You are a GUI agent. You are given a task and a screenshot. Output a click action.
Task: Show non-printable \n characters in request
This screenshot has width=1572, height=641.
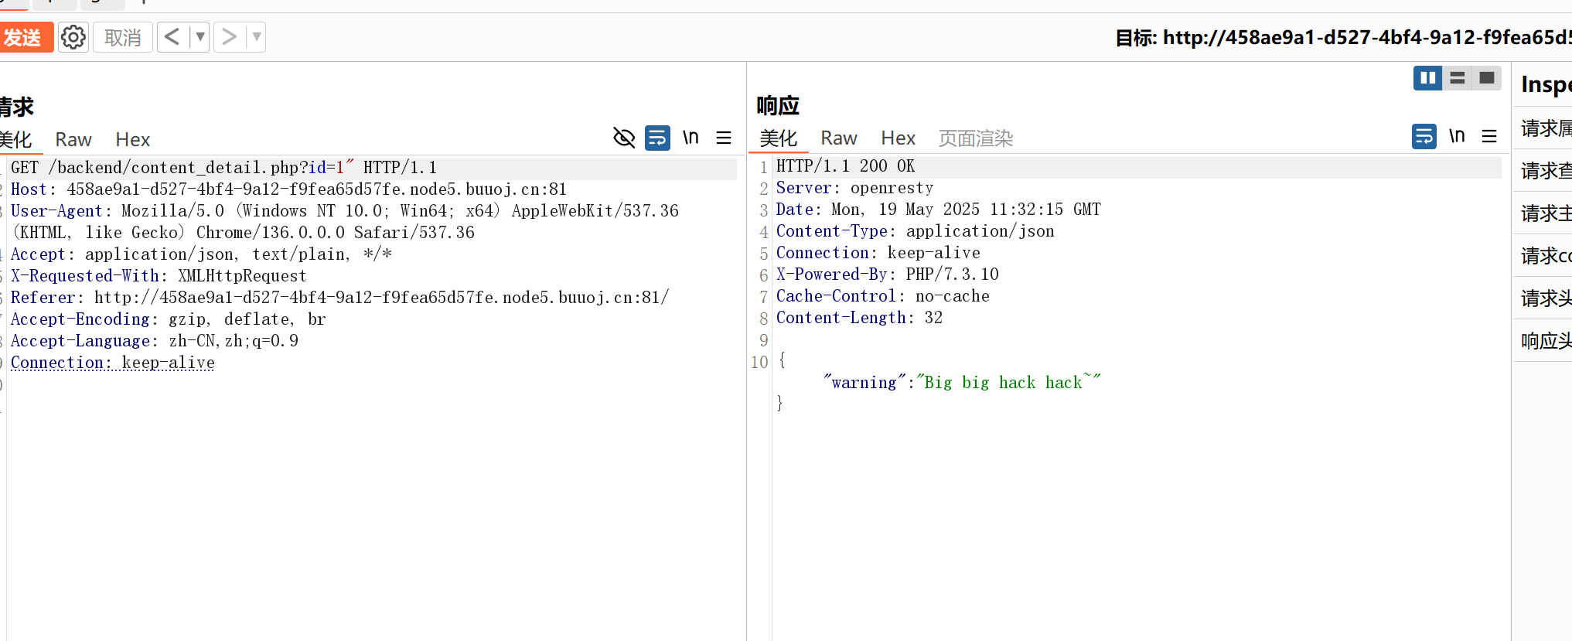click(x=691, y=138)
